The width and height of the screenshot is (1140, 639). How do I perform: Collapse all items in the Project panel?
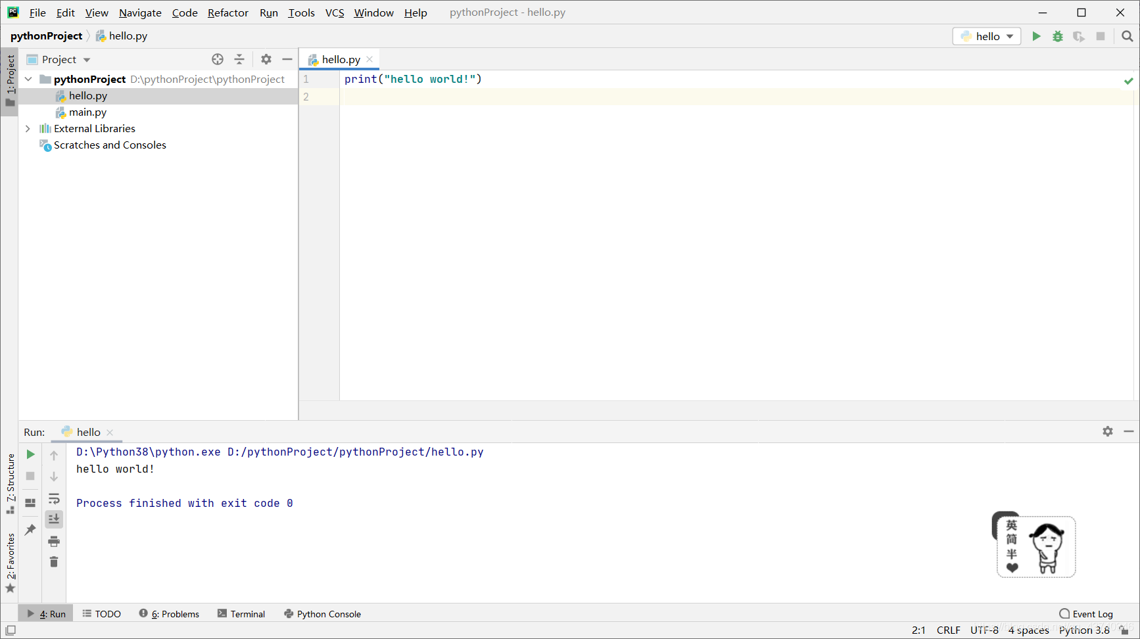click(239, 59)
